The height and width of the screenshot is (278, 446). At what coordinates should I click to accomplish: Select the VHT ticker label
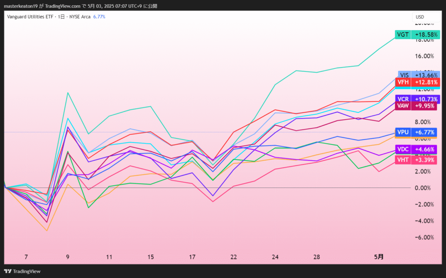coord(403,160)
